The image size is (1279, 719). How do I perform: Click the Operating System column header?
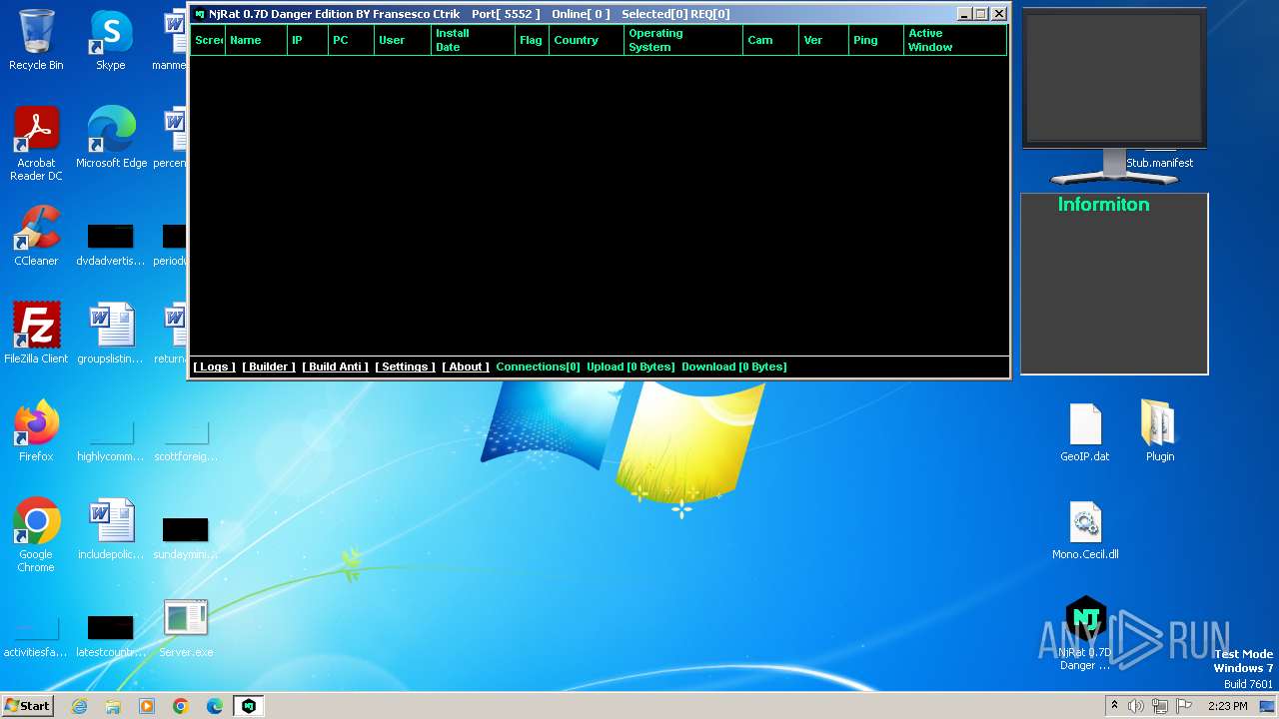[683, 40]
